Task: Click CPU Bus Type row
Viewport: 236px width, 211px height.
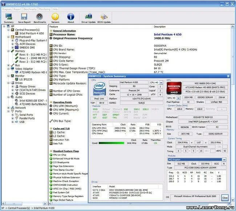Action: (62, 121)
